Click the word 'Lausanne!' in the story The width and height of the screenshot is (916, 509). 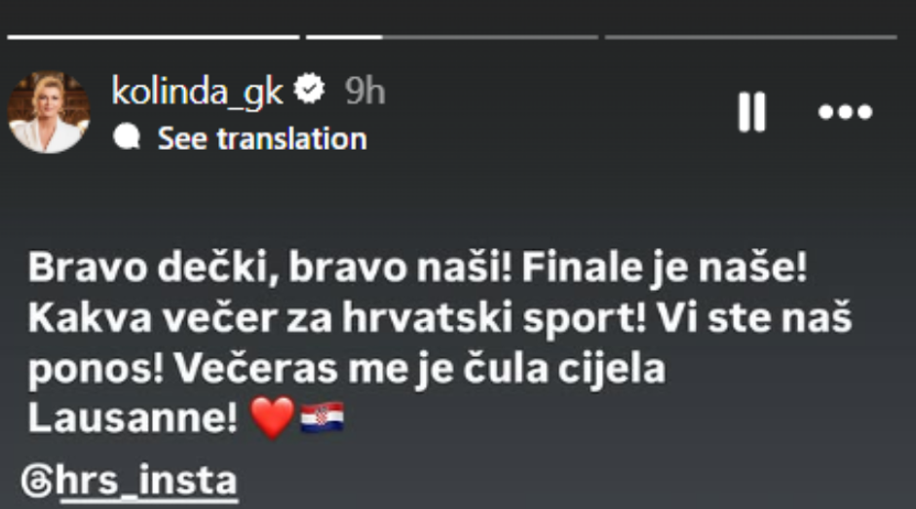coord(133,418)
